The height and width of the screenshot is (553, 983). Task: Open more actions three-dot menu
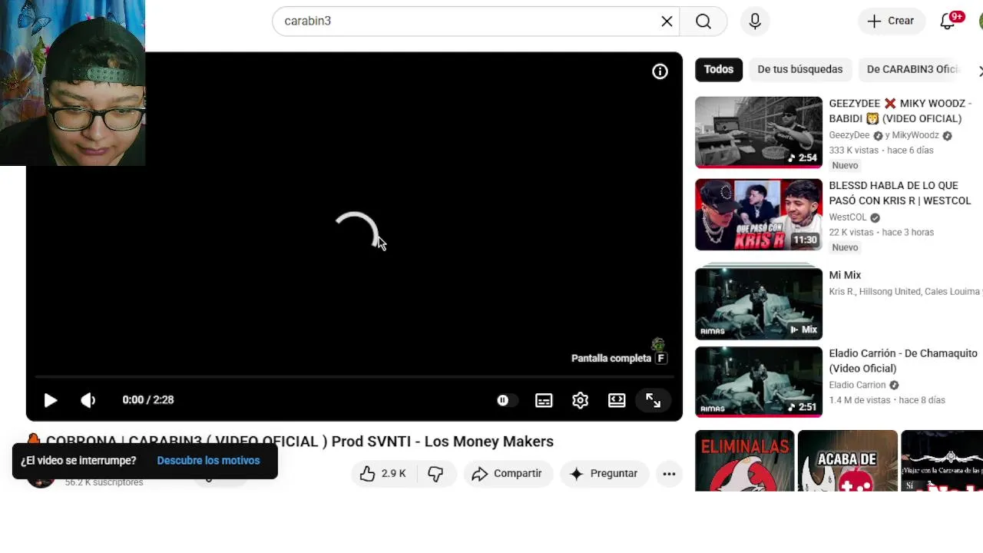pos(669,474)
